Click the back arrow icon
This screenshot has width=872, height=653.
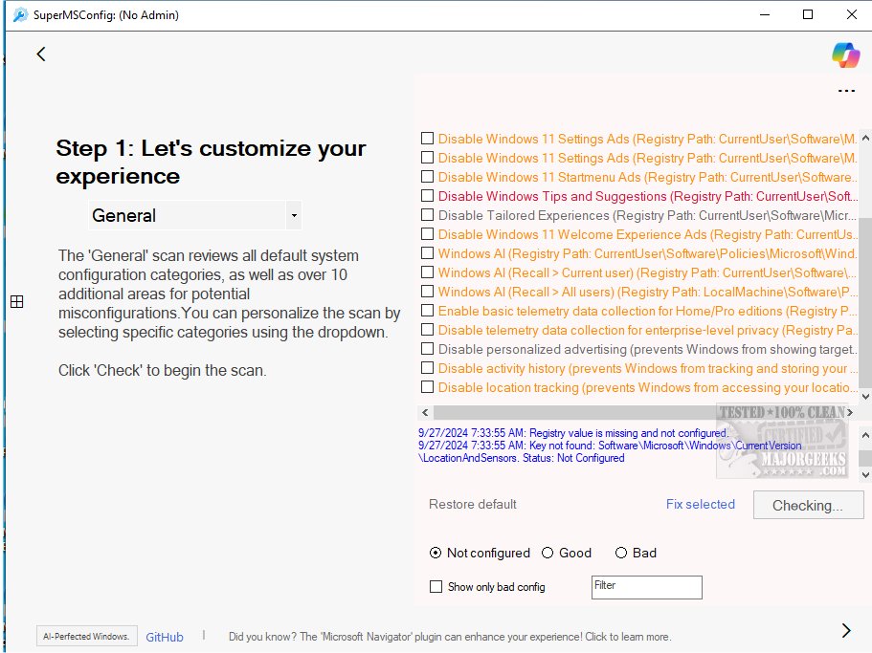pos(41,54)
